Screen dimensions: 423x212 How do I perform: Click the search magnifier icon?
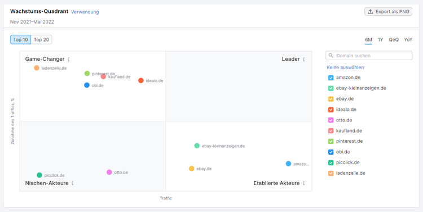point(331,56)
